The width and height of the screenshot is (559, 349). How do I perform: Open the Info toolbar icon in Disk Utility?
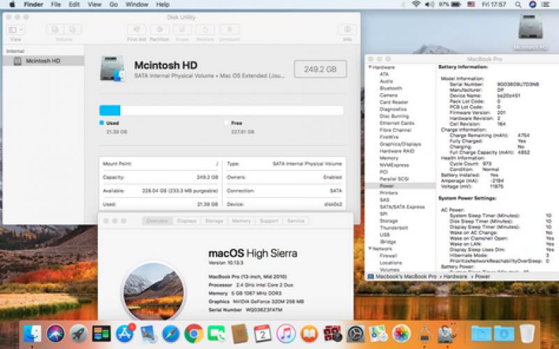click(x=347, y=30)
